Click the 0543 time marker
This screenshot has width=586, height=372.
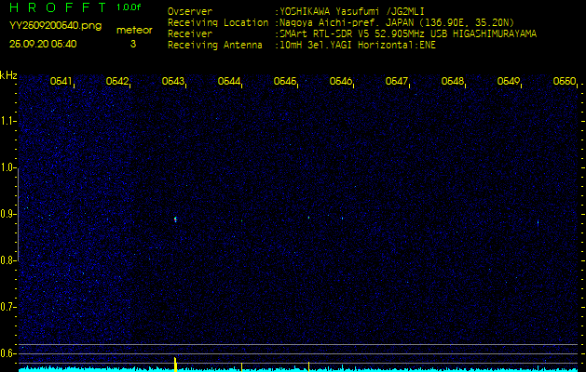(173, 81)
